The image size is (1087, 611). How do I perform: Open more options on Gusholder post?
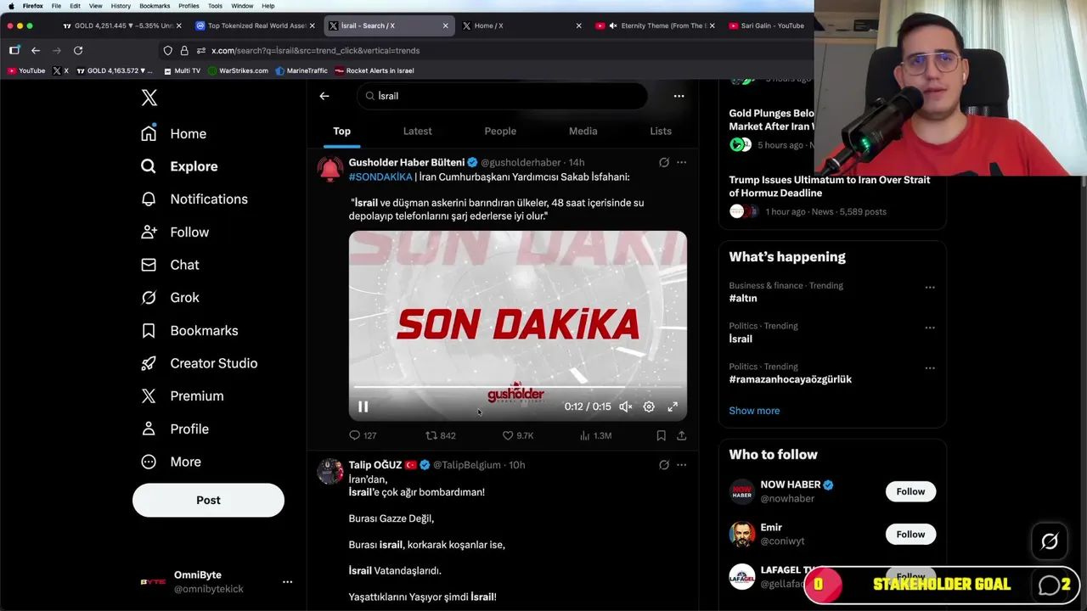tap(681, 162)
